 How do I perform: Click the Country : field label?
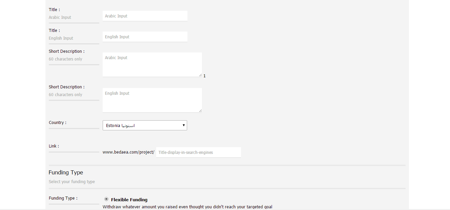point(58,123)
